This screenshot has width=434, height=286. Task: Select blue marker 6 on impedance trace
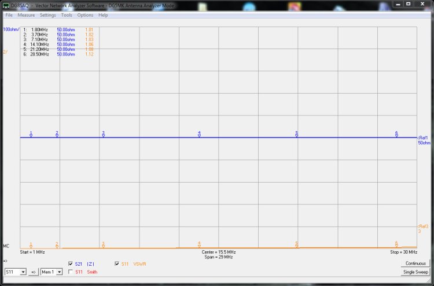pyautogui.click(x=396, y=134)
